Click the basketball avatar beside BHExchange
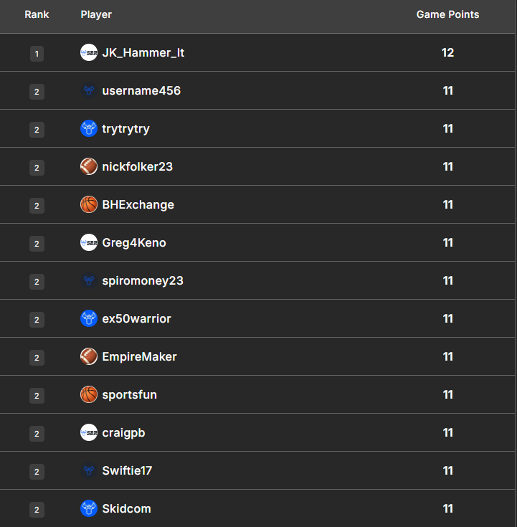The image size is (517, 527). (x=89, y=205)
